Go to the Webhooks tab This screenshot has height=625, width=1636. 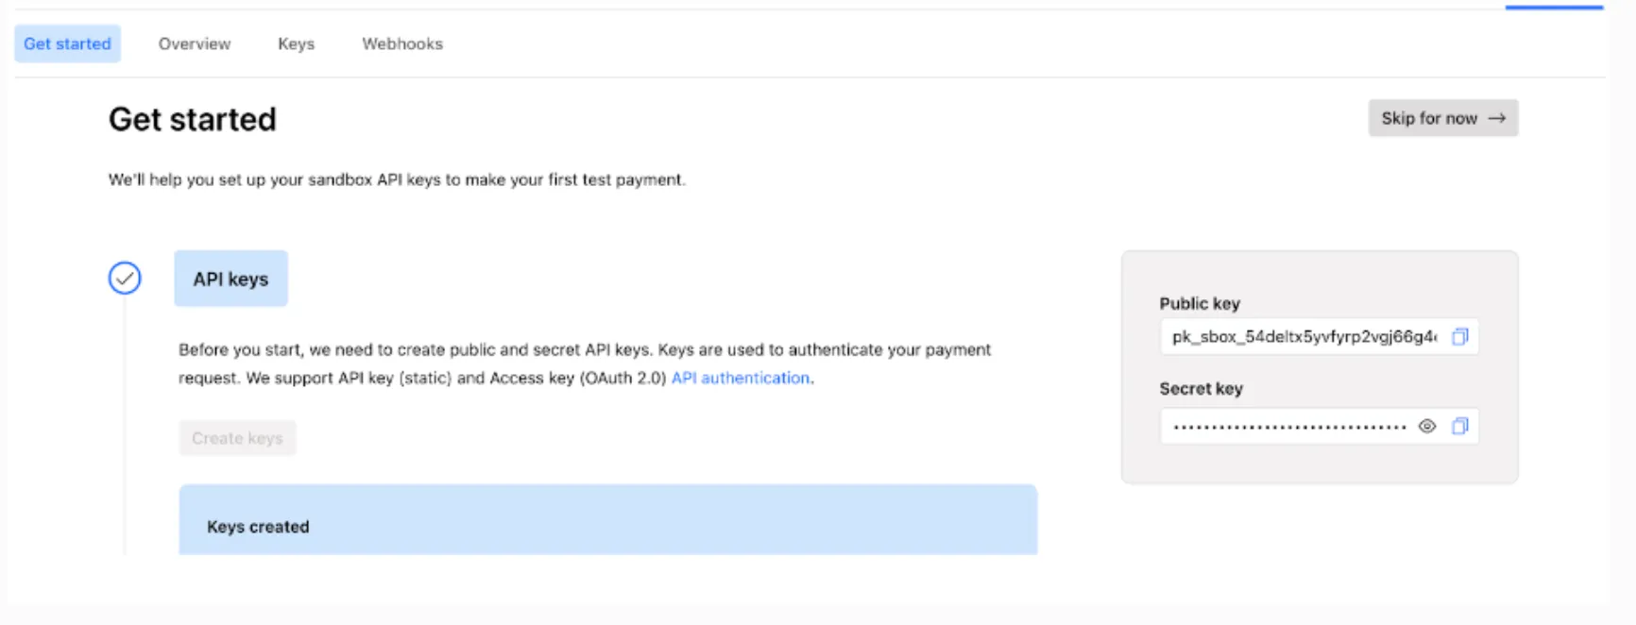tap(402, 43)
